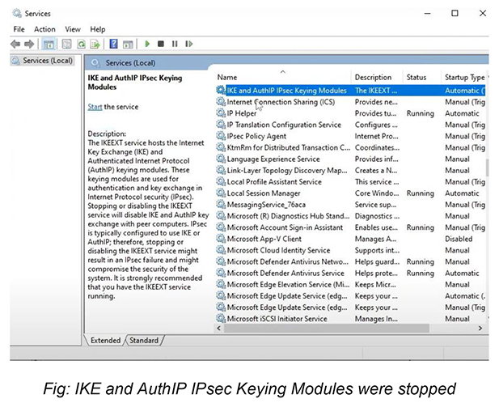Click gear icon beside Microsoft App-V Client

tap(221, 239)
